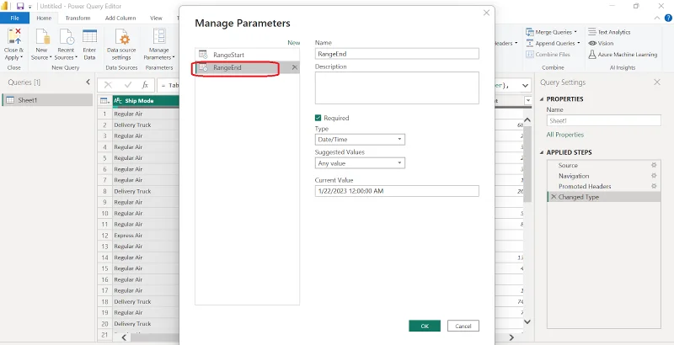The width and height of the screenshot is (674, 345).
Task: Click the Cancel button
Action: click(x=463, y=326)
